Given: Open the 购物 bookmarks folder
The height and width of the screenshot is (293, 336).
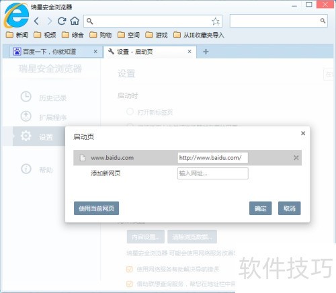Looking at the screenshot, I should (100, 35).
